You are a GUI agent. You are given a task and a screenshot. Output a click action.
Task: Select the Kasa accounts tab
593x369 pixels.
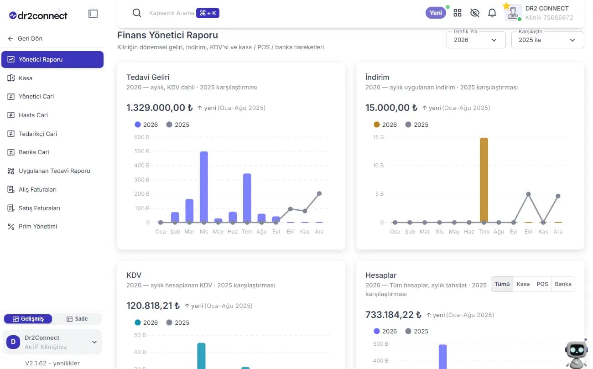tap(523, 284)
